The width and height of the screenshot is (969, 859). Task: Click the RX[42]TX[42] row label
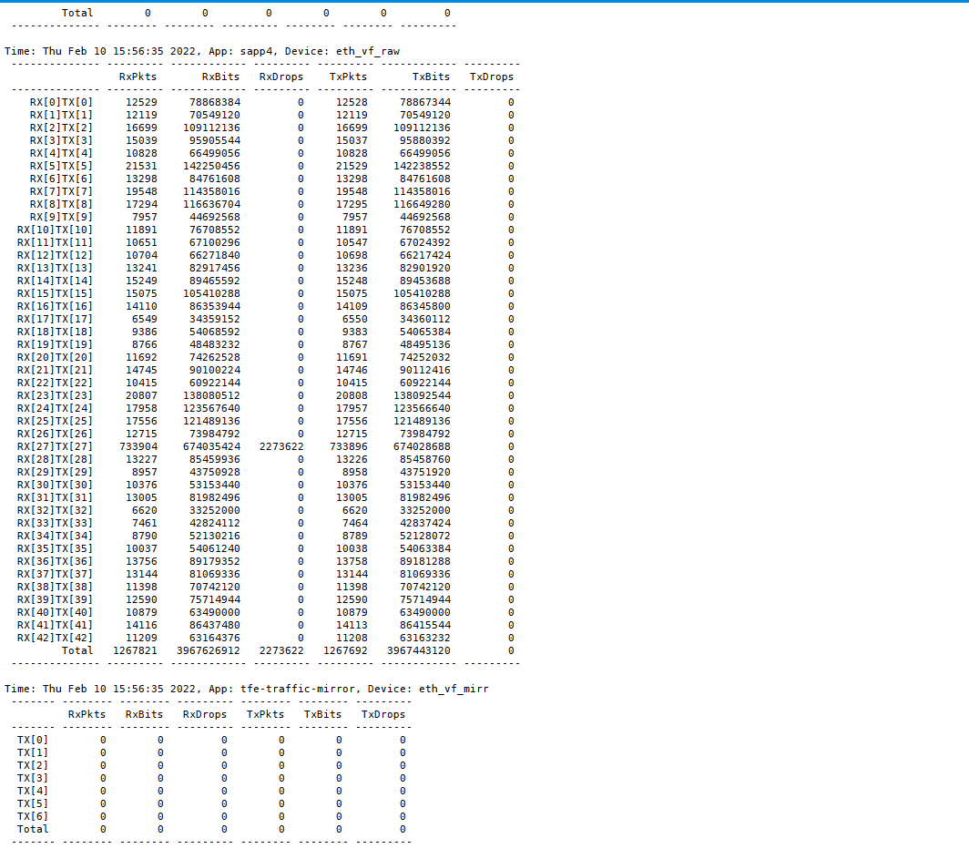click(x=55, y=639)
